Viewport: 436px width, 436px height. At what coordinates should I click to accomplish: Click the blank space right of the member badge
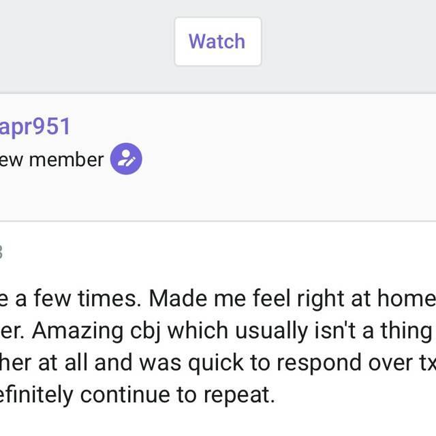tap(286, 159)
